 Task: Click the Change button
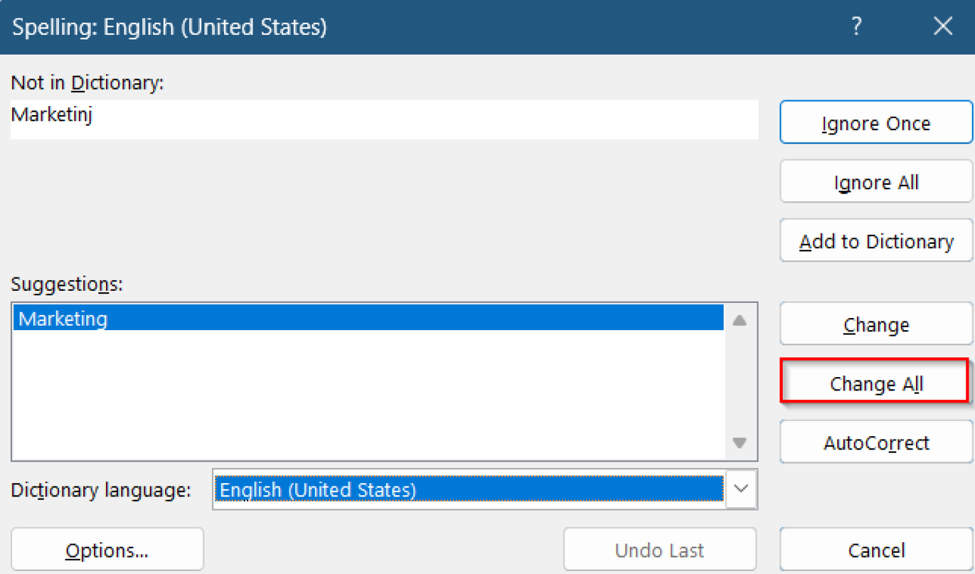pos(875,324)
